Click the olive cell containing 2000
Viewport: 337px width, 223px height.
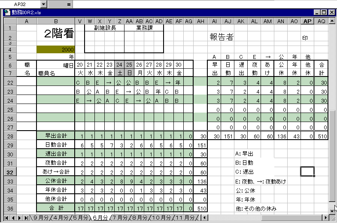[56, 49]
